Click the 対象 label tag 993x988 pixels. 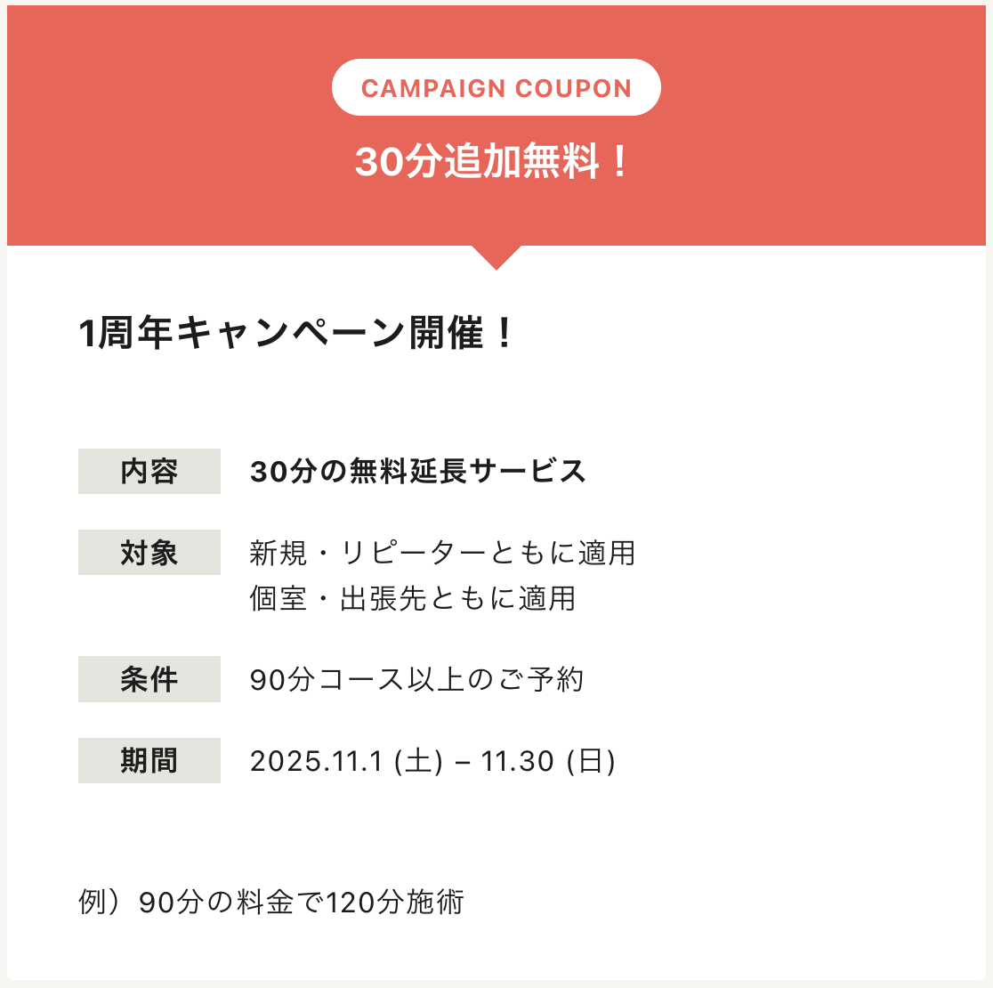tap(149, 553)
